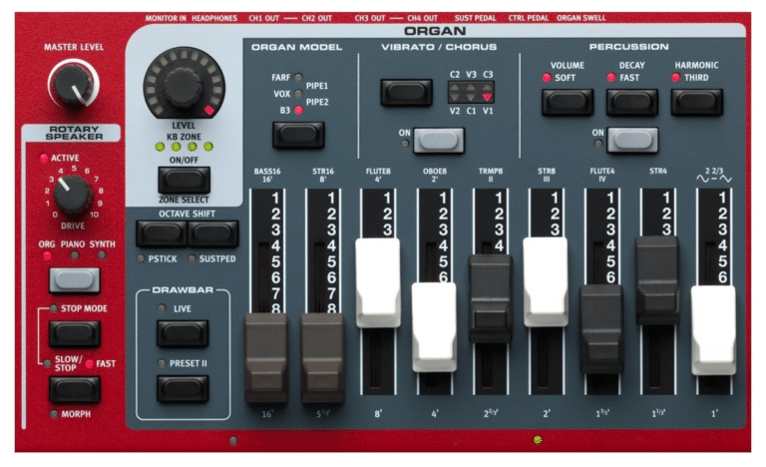Click the Master Level knob

[73, 84]
